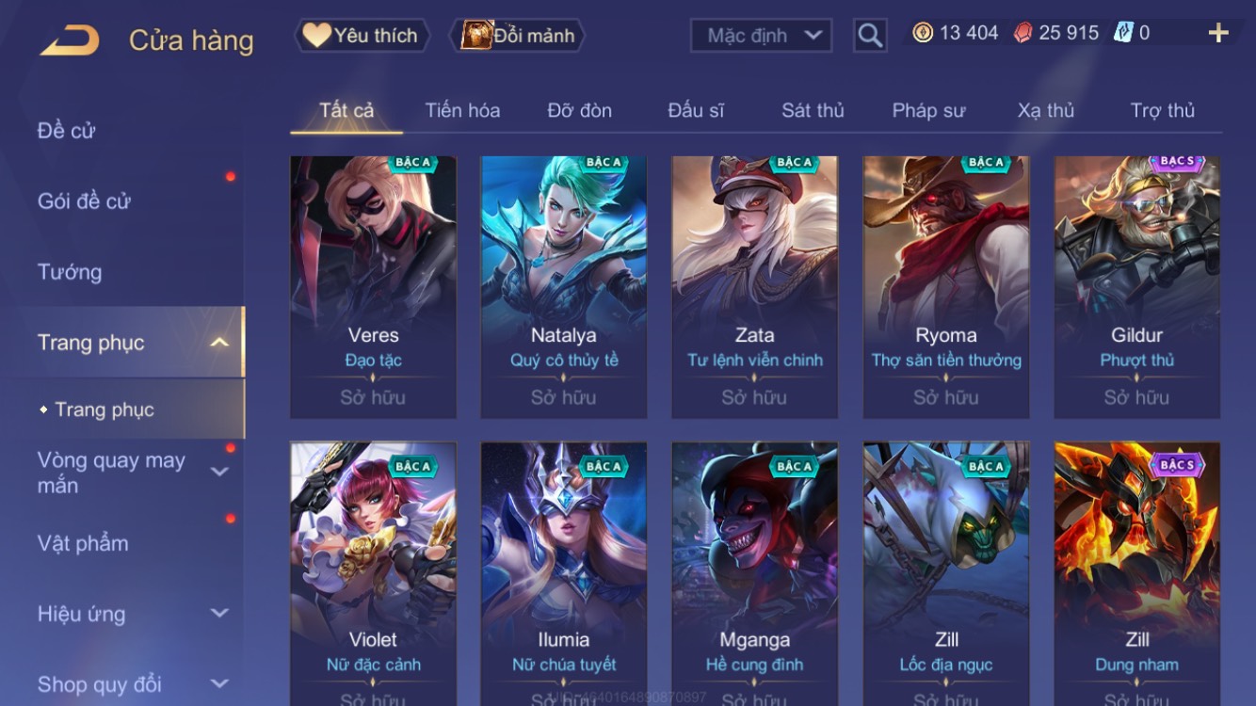
Task: Tap the golden back arrow icon
Action: (70, 40)
